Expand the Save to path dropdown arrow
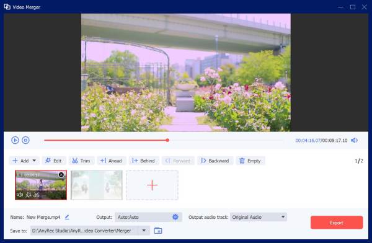Viewport: 372px width, 243px height. (144, 231)
